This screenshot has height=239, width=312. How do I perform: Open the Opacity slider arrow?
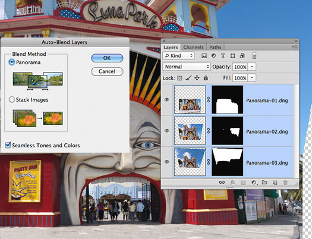coord(252,67)
